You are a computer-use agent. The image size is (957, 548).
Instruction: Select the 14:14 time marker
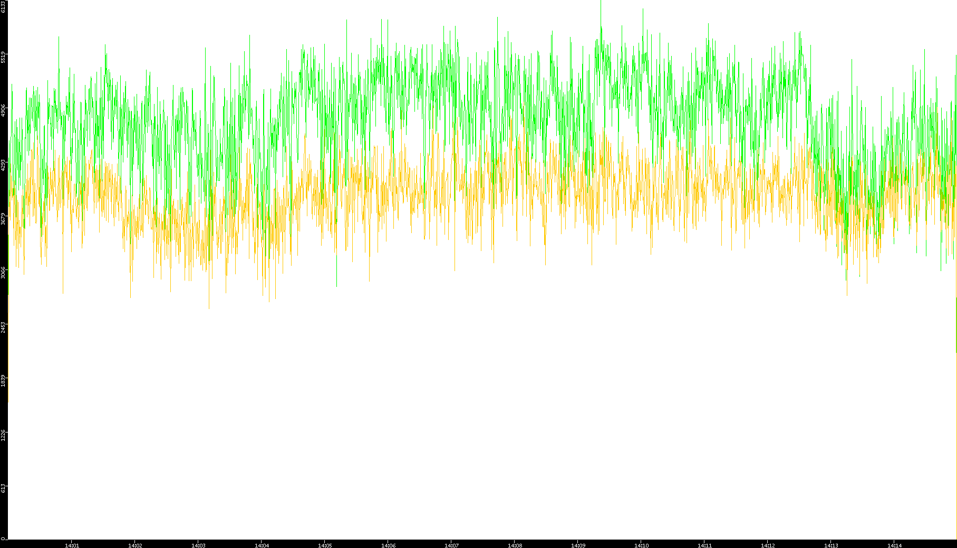coord(894,545)
